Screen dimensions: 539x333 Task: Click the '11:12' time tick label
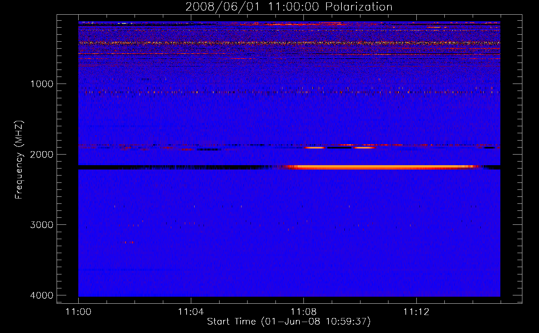(x=416, y=312)
